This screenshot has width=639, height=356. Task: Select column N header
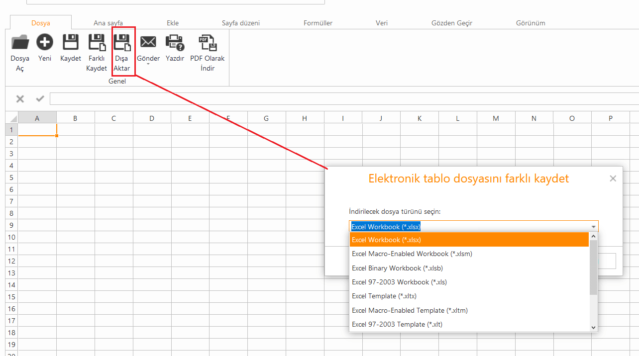point(534,118)
